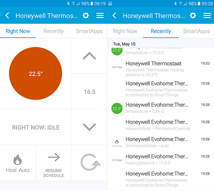Open Honeywell Thermostaat 19:33 setpoint event
This screenshot has width=214, height=190.
pos(161,69)
